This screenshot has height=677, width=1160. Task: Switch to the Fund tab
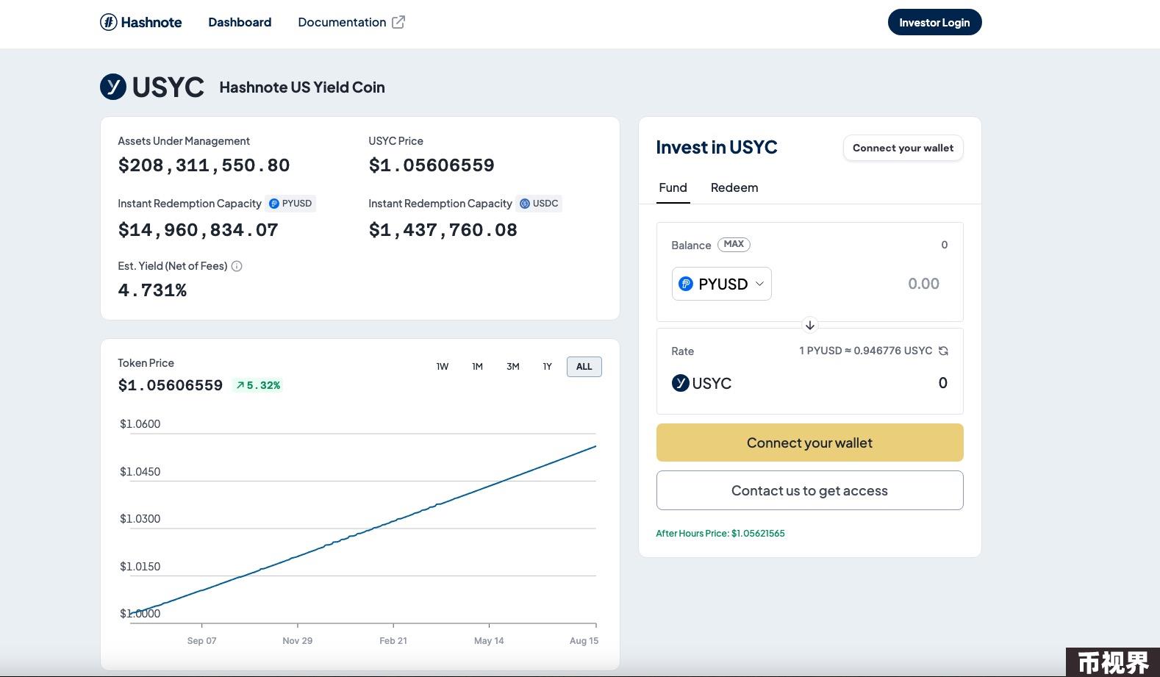click(x=673, y=187)
